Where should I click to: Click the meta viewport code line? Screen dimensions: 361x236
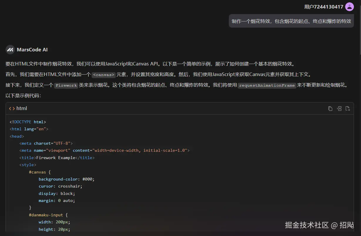pyautogui.click(x=104, y=150)
